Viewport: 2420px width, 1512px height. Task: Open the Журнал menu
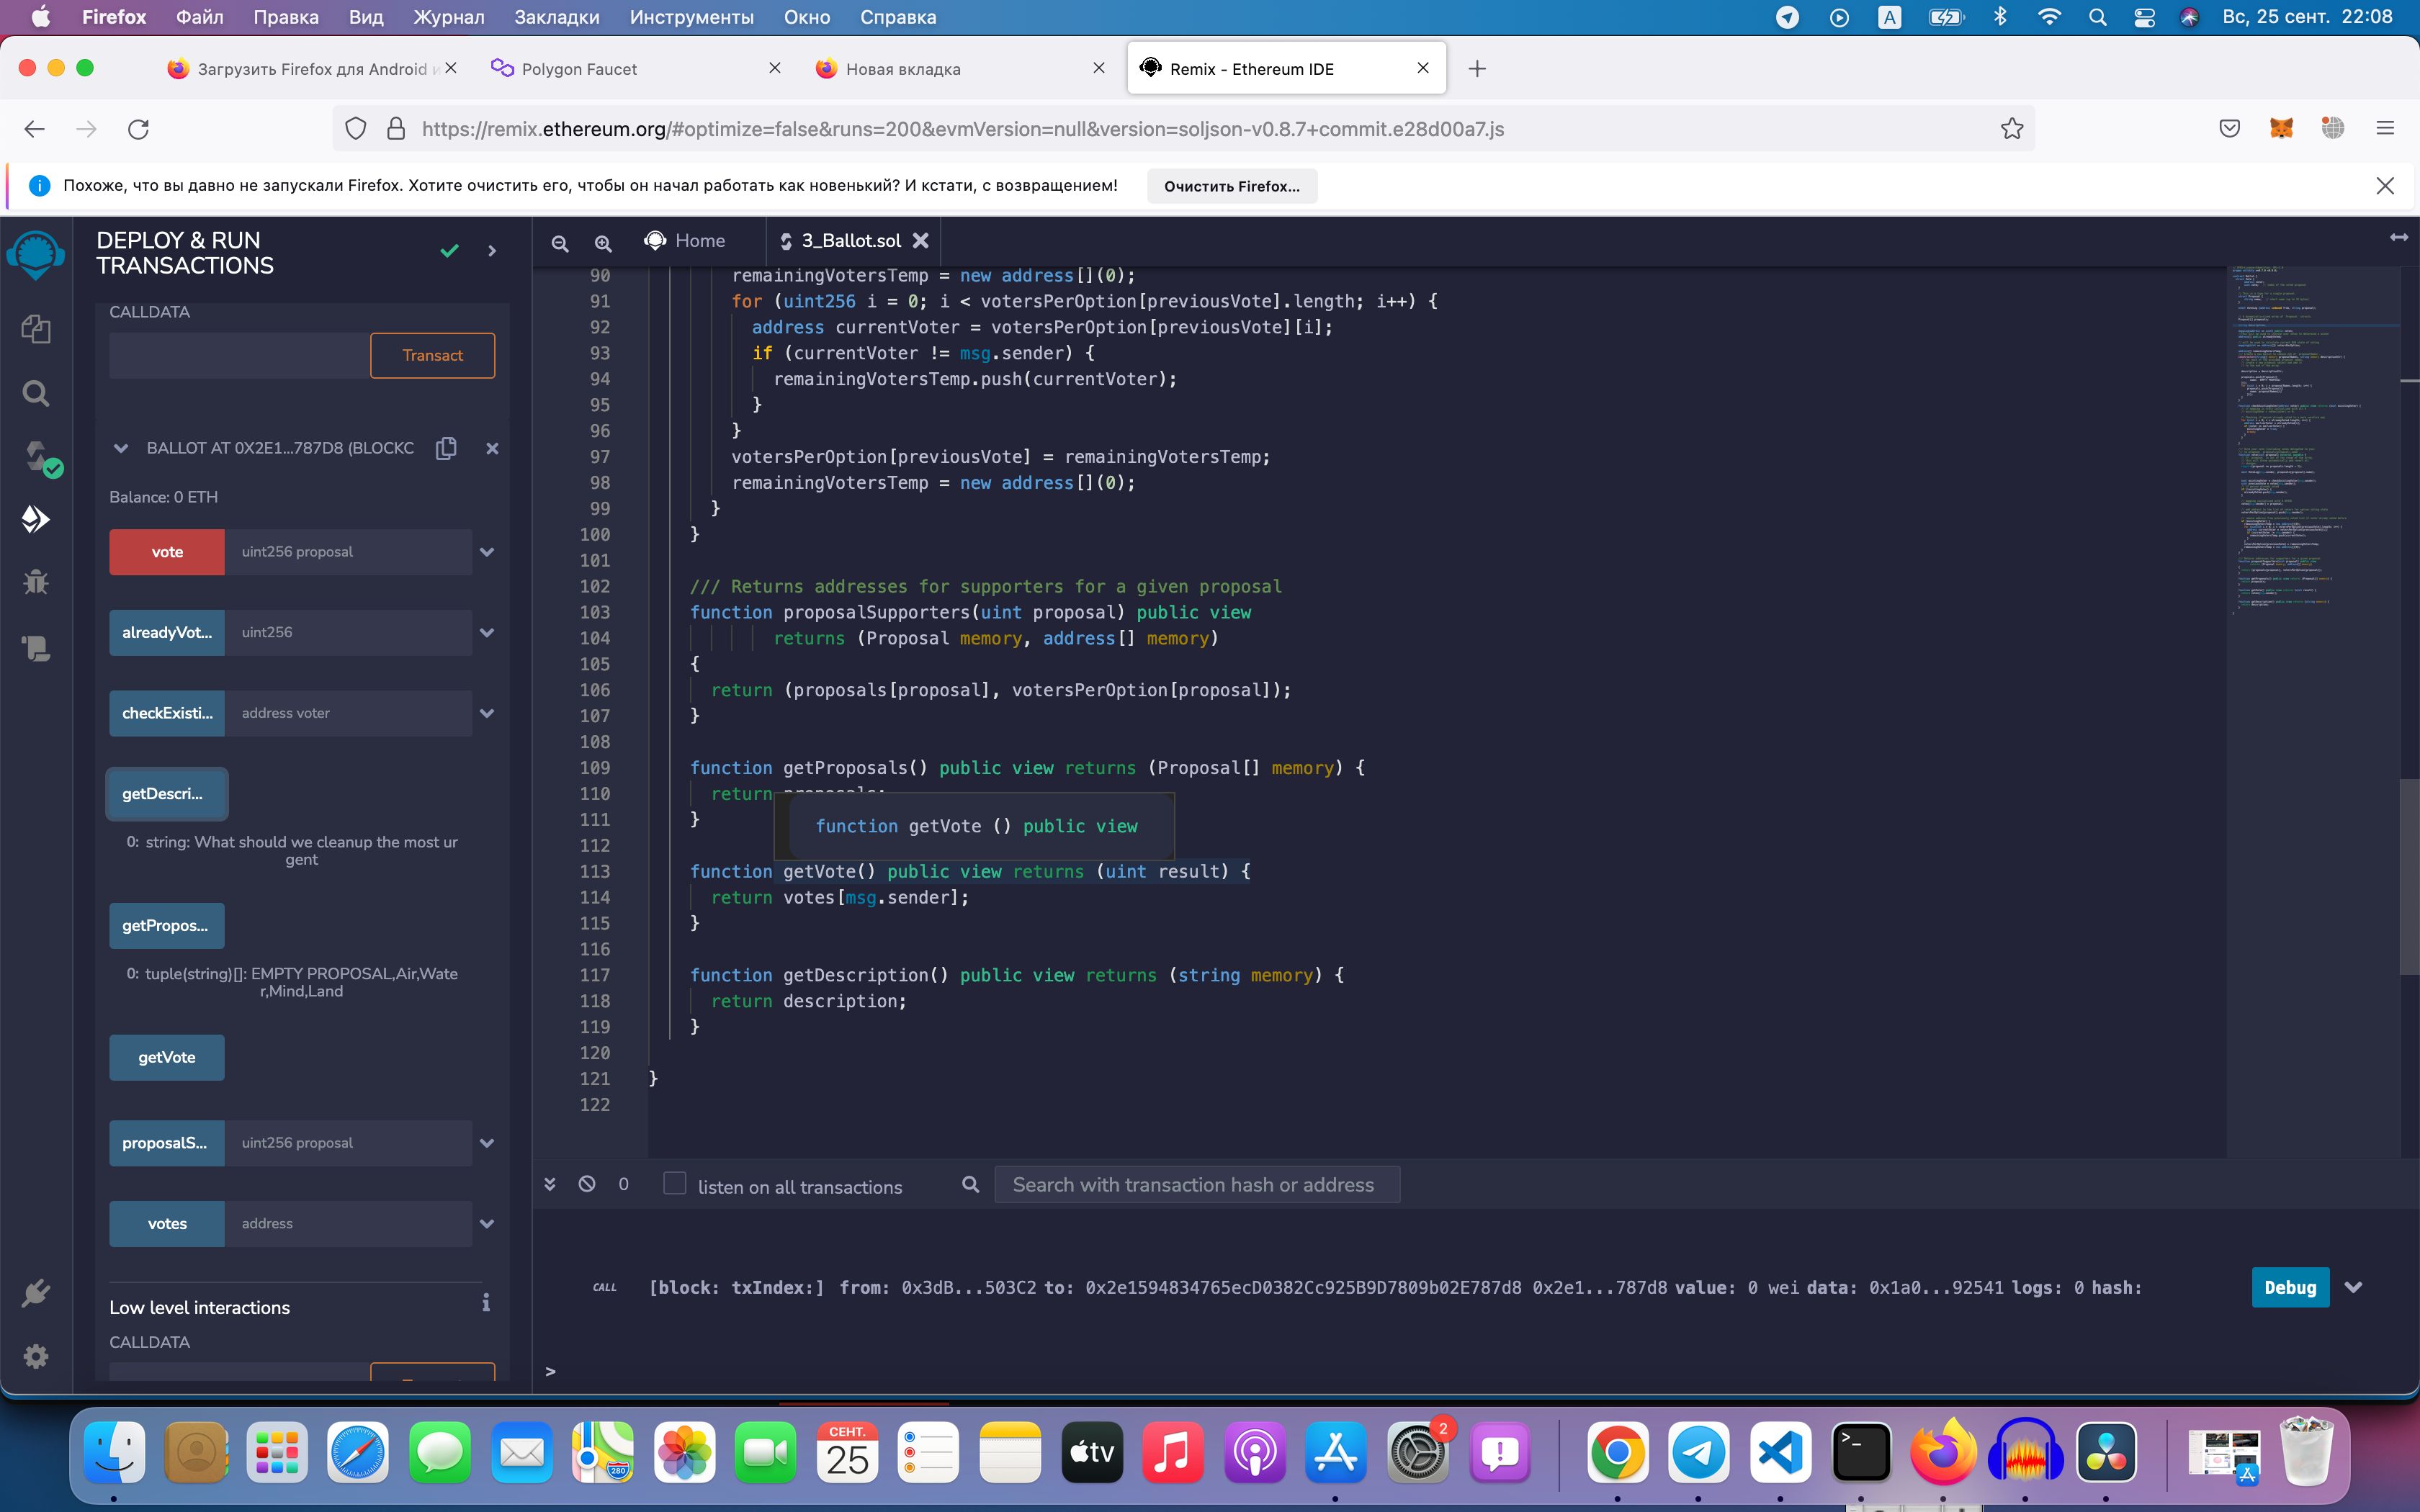[448, 17]
